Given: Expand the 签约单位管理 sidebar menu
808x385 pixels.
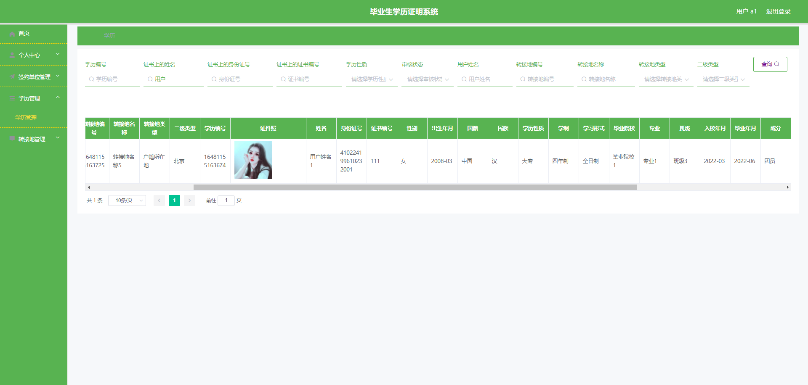Looking at the screenshot, I should click(58, 76).
